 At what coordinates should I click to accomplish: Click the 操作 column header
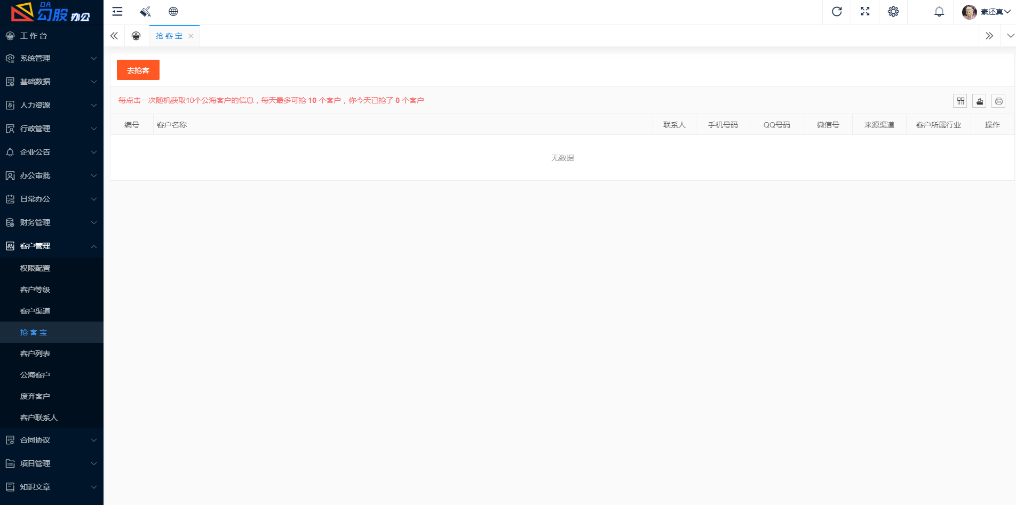[x=993, y=125]
